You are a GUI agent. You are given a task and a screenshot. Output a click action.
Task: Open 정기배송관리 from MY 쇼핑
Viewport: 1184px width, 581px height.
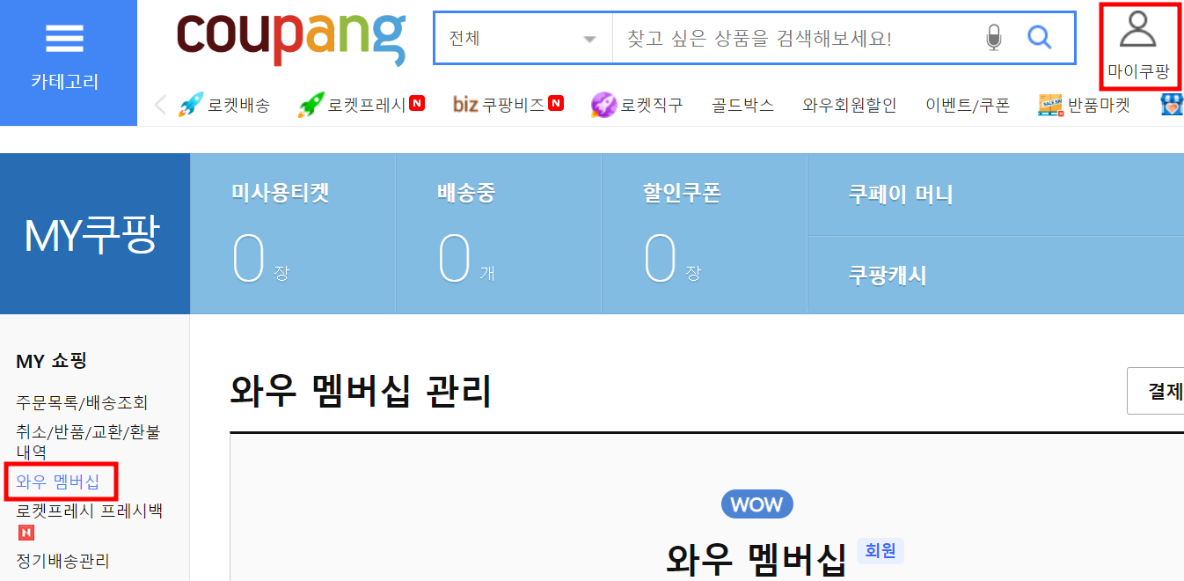coord(61,560)
